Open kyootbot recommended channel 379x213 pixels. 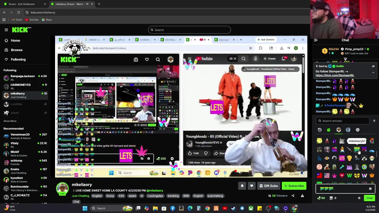pos(25,180)
